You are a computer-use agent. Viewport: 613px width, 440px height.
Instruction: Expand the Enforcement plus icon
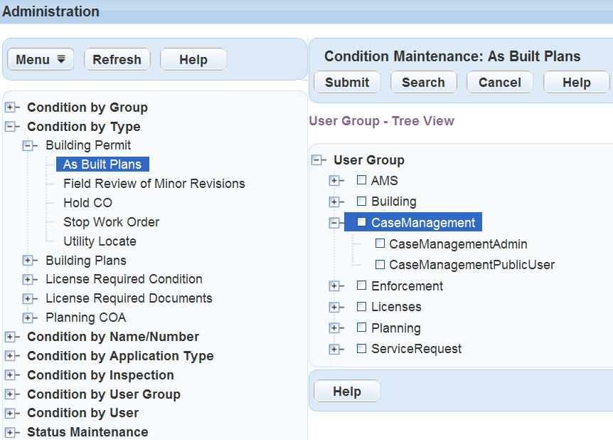click(334, 286)
